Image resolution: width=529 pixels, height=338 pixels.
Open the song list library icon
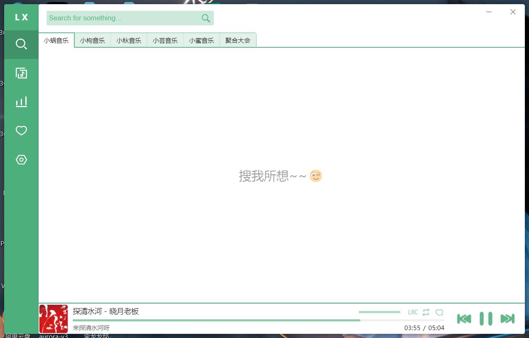pyautogui.click(x=21, y=73)
